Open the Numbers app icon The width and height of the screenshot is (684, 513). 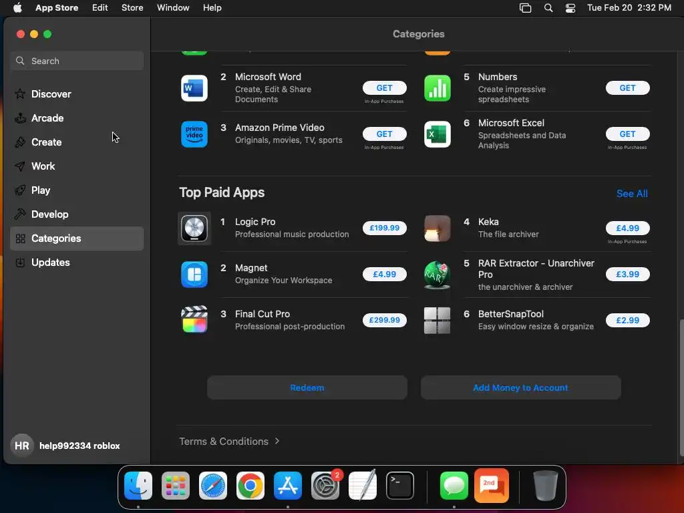click(437, 88)
